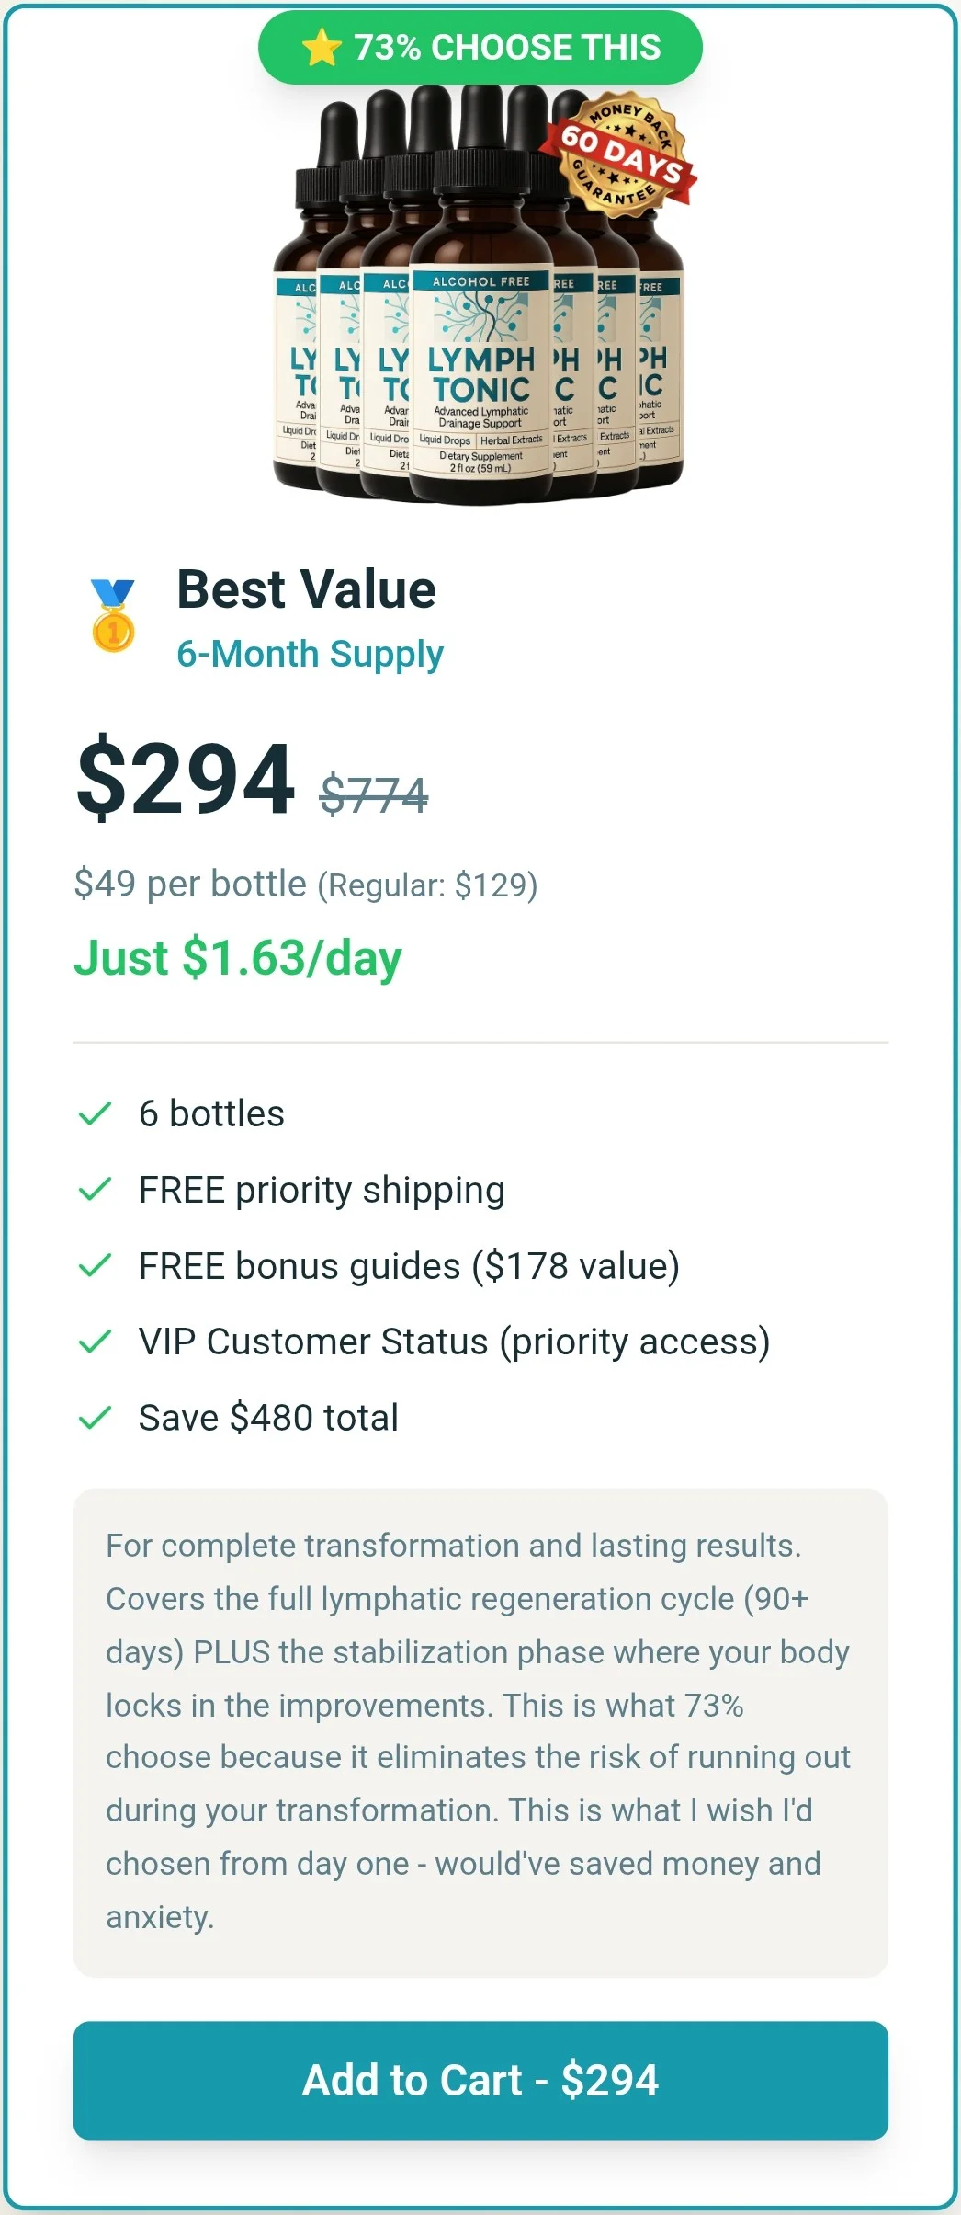Click the green Just $1.63/day price indicator

click(239, 959)
